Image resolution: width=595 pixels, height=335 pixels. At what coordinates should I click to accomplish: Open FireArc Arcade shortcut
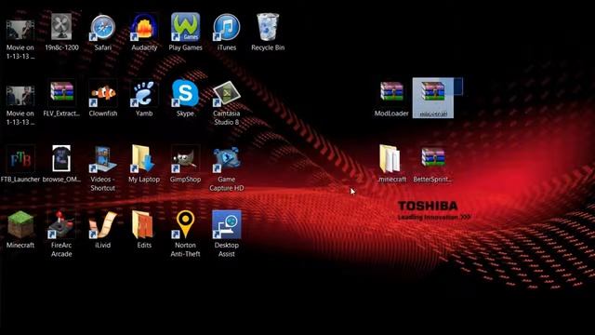tap(61, 225)
